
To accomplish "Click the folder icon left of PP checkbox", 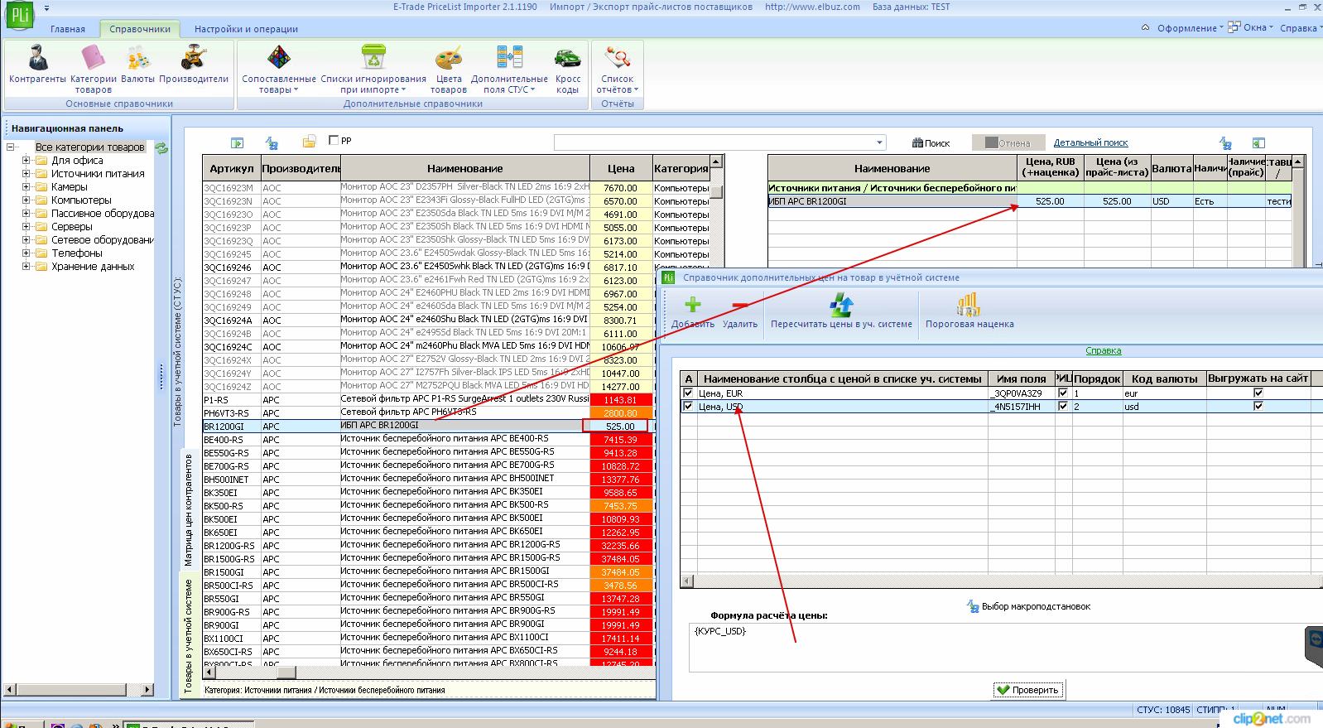I will click(309, 142).
